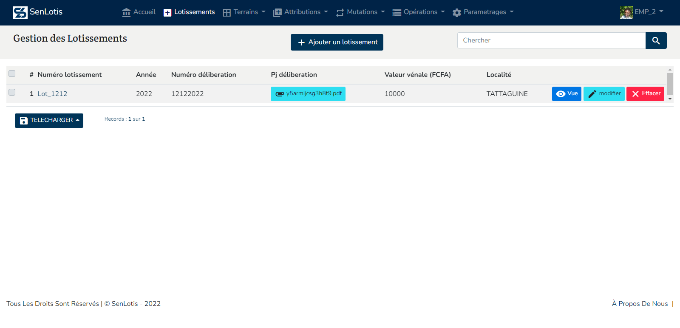Open the TELECHARGER download dropdown
This screenshot has height=328, width=680.
49,121
